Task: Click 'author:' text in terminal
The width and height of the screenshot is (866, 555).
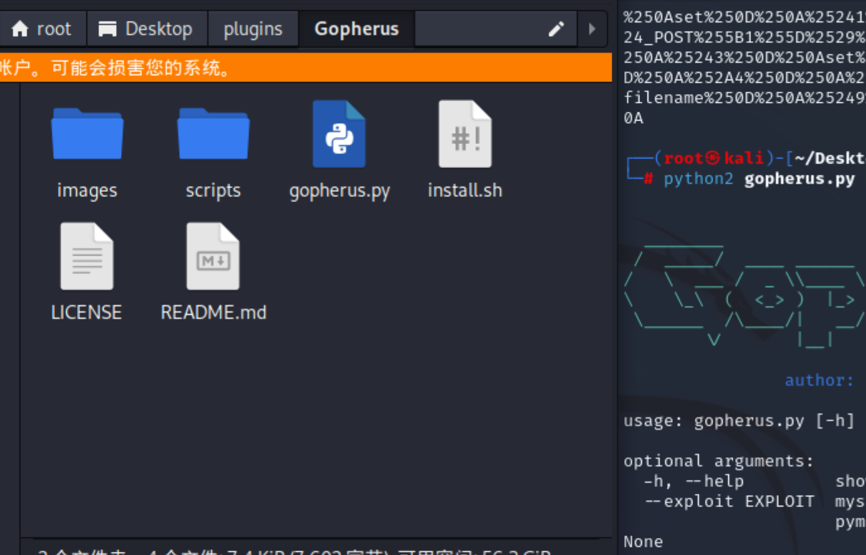Action: click(x=819, y=380)
